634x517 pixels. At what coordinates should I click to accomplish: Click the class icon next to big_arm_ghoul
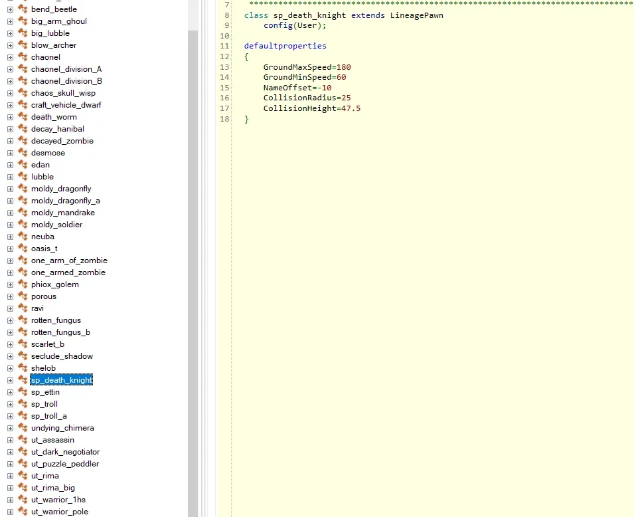23,21
